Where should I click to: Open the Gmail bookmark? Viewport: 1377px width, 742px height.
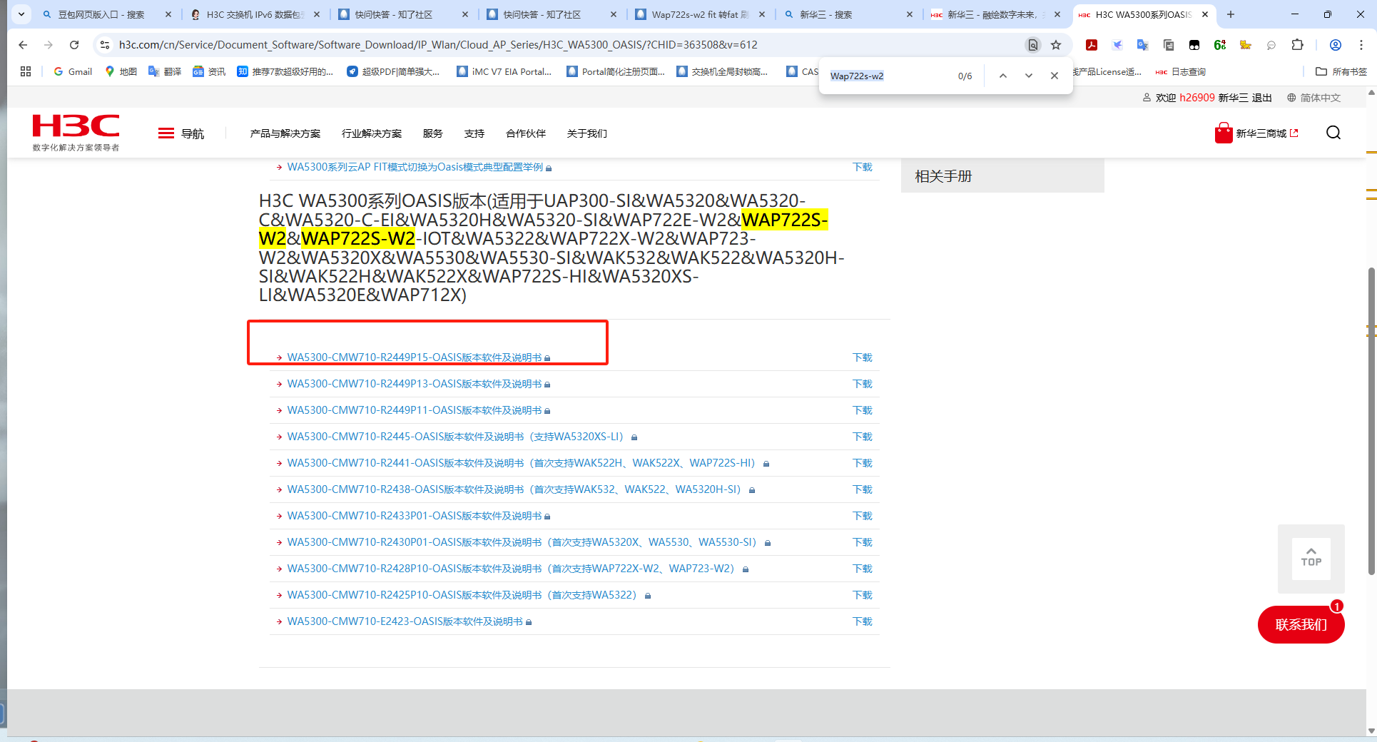click(73, 71)
